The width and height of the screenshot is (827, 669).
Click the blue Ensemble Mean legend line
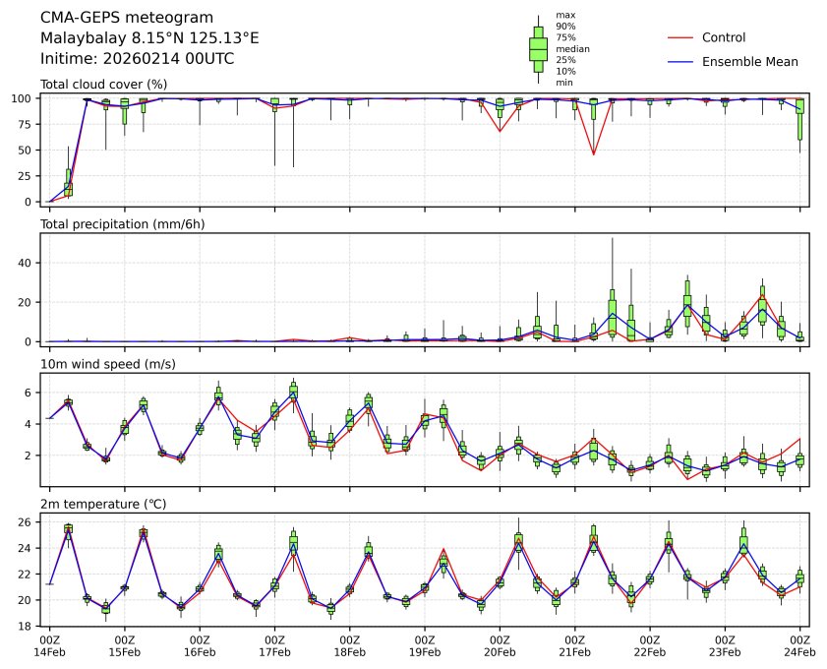tap(680, 61)
